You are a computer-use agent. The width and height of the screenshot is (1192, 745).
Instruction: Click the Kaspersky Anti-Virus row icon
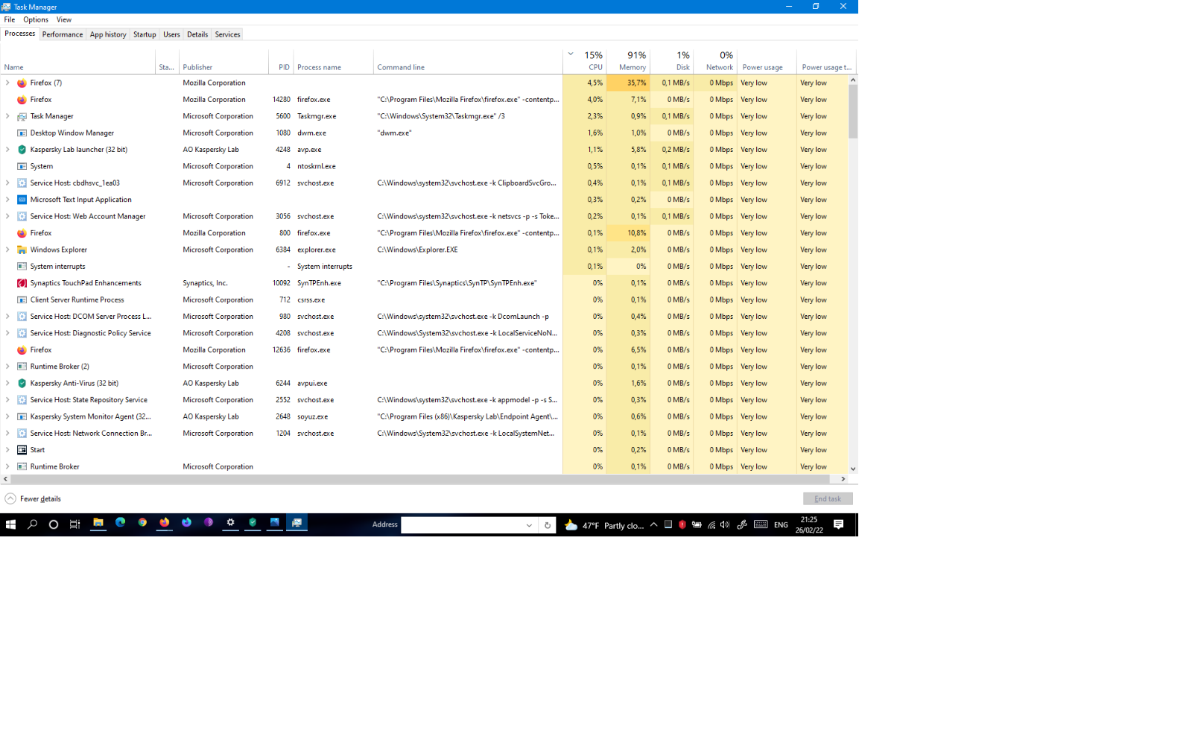(22, 383)
